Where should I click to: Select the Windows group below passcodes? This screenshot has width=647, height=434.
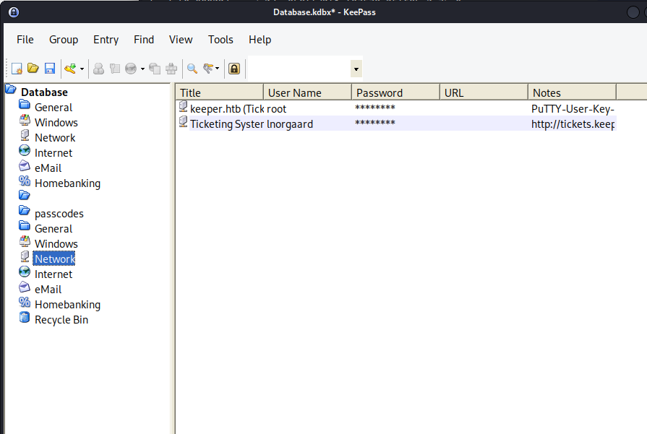point(56,244)
